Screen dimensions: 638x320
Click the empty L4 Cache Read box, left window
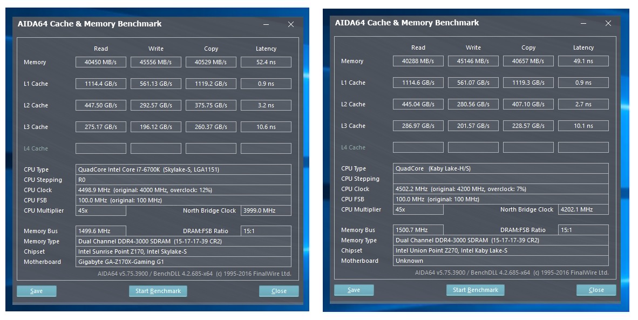[x=101, y=148]
